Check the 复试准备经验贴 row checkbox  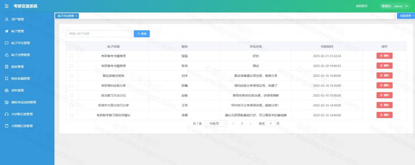click(71, 76)
